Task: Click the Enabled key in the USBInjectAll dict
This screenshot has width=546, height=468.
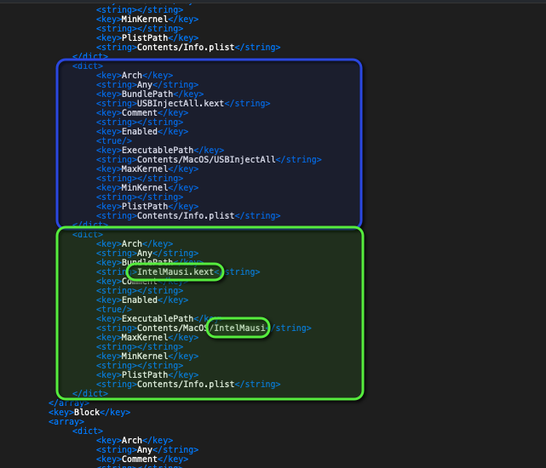Action: coord(142,132)
